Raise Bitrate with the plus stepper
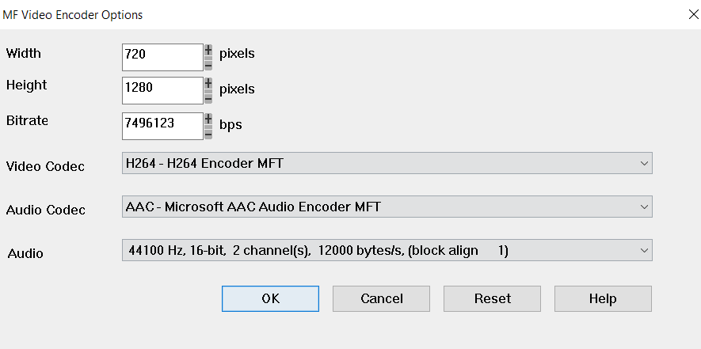Screen dimensions: 701x349 point(208,119)
